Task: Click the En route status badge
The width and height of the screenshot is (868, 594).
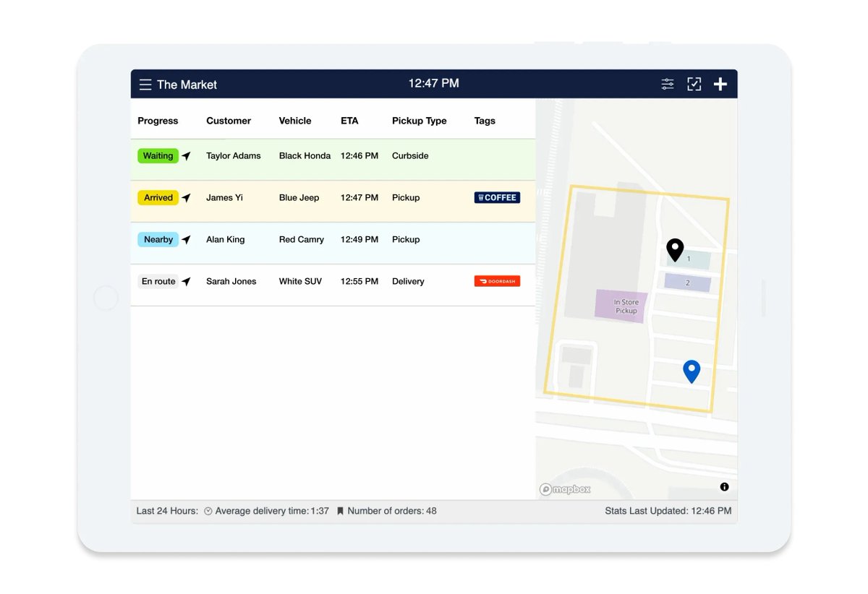Action: 158,282
